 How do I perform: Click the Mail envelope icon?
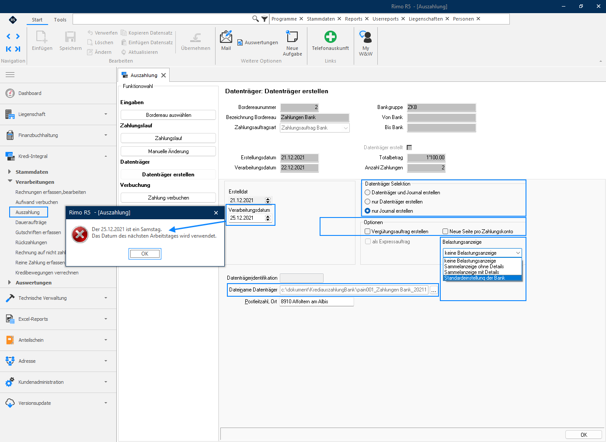point(226,37)
